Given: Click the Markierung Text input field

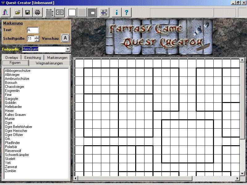Looking at the screenshot, I should pos(33,30).
